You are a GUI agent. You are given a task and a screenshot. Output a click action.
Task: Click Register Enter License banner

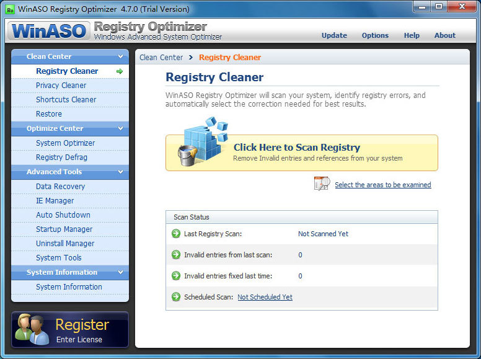(70, 329)
